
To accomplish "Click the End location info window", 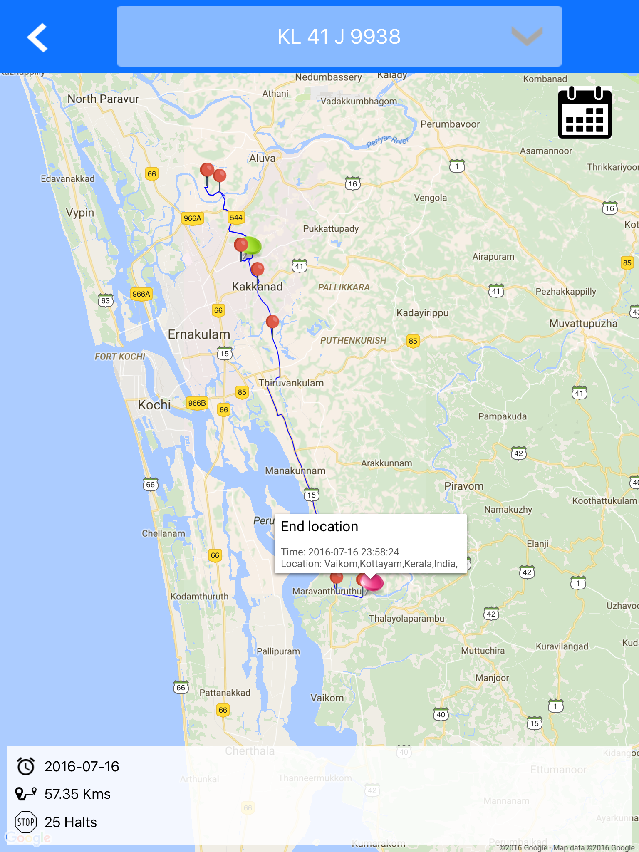I will coord(370,544).
